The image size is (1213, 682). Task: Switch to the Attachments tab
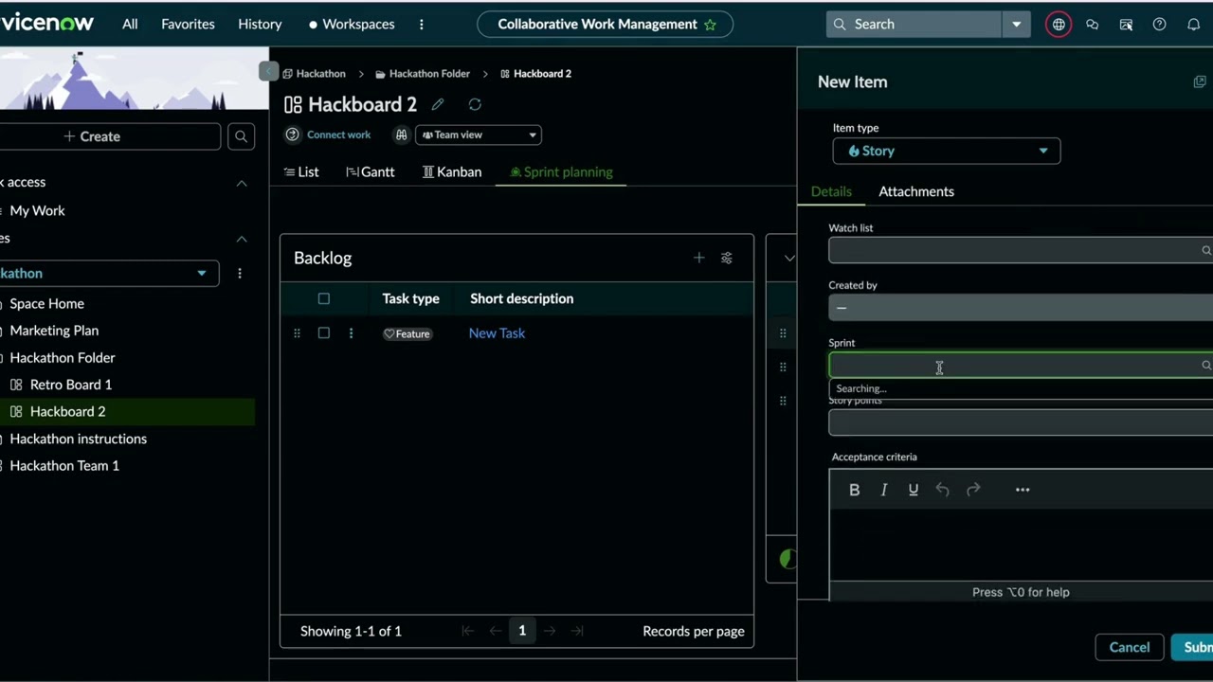tap(915, 191)
